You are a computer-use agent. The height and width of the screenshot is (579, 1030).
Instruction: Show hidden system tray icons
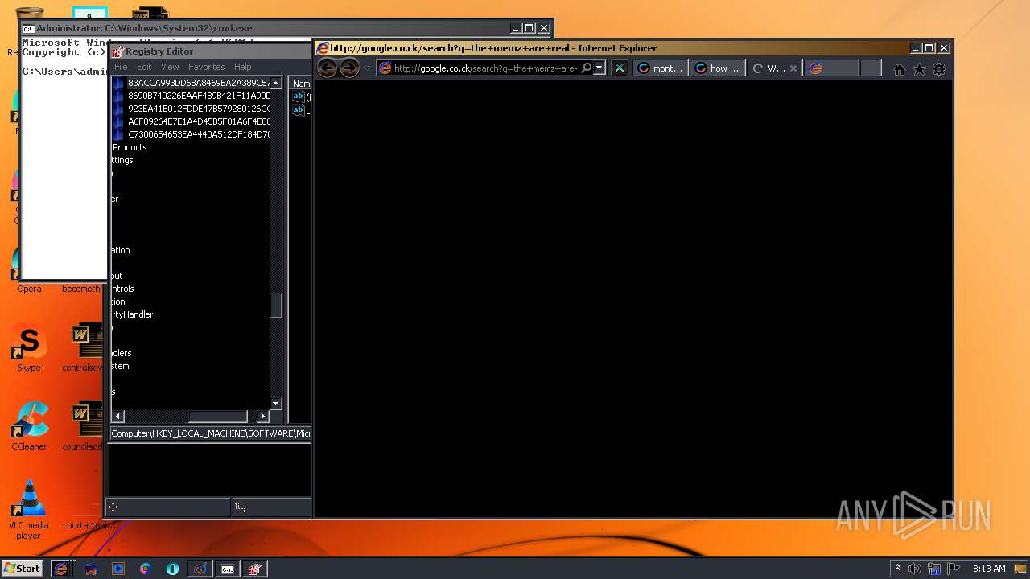point(897,569)
